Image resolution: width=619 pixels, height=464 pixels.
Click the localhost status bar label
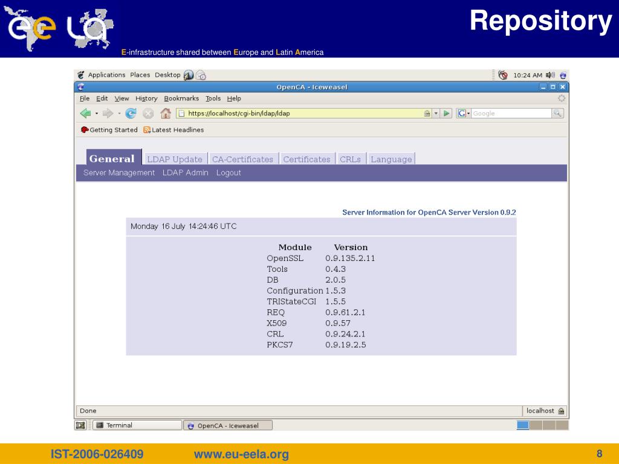(540, 411)
